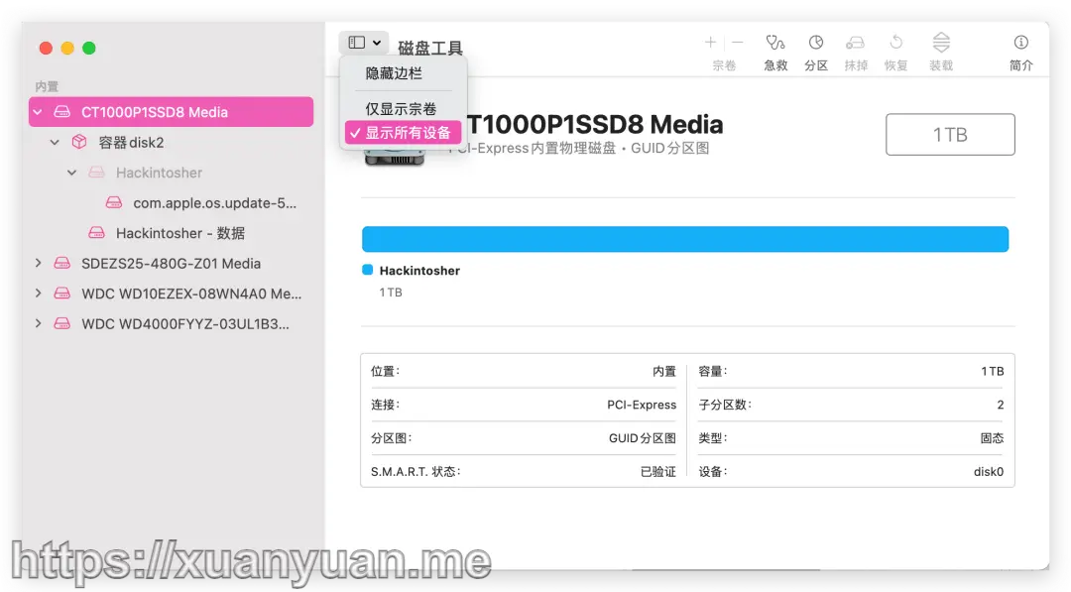Run First Aid with the 急救 icon

[775, 43]
